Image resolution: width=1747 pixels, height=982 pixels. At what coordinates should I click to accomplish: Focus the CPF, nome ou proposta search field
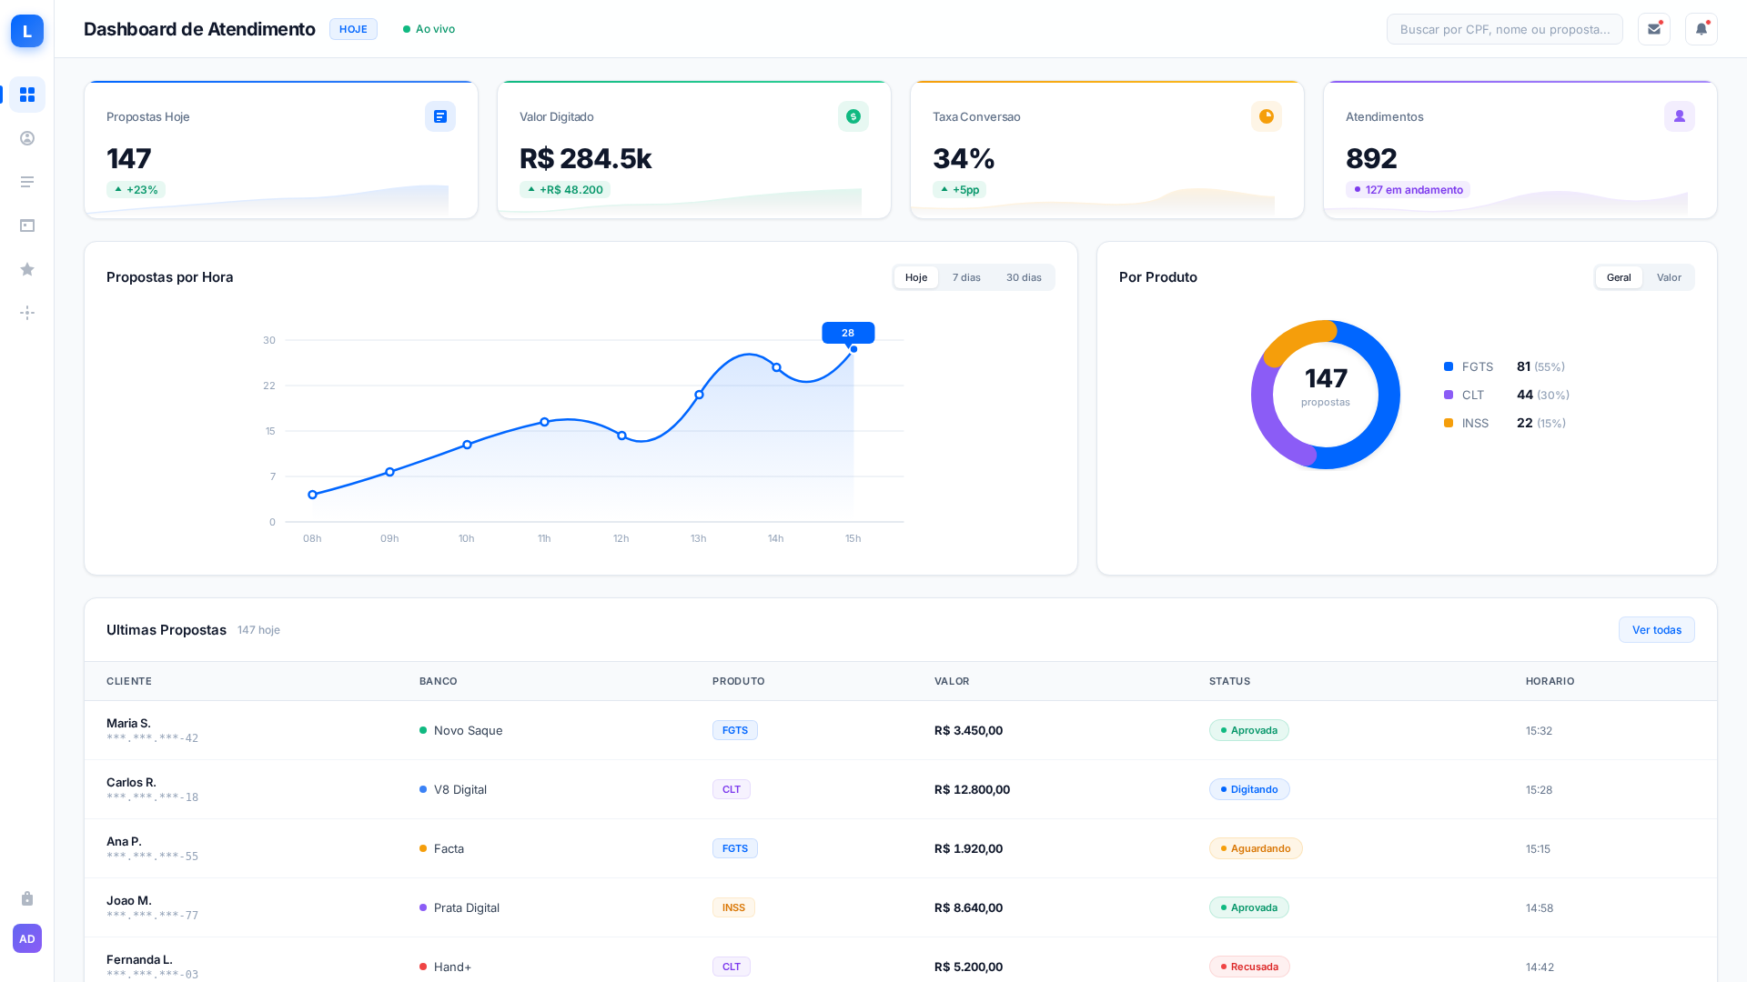point(1504,29)
